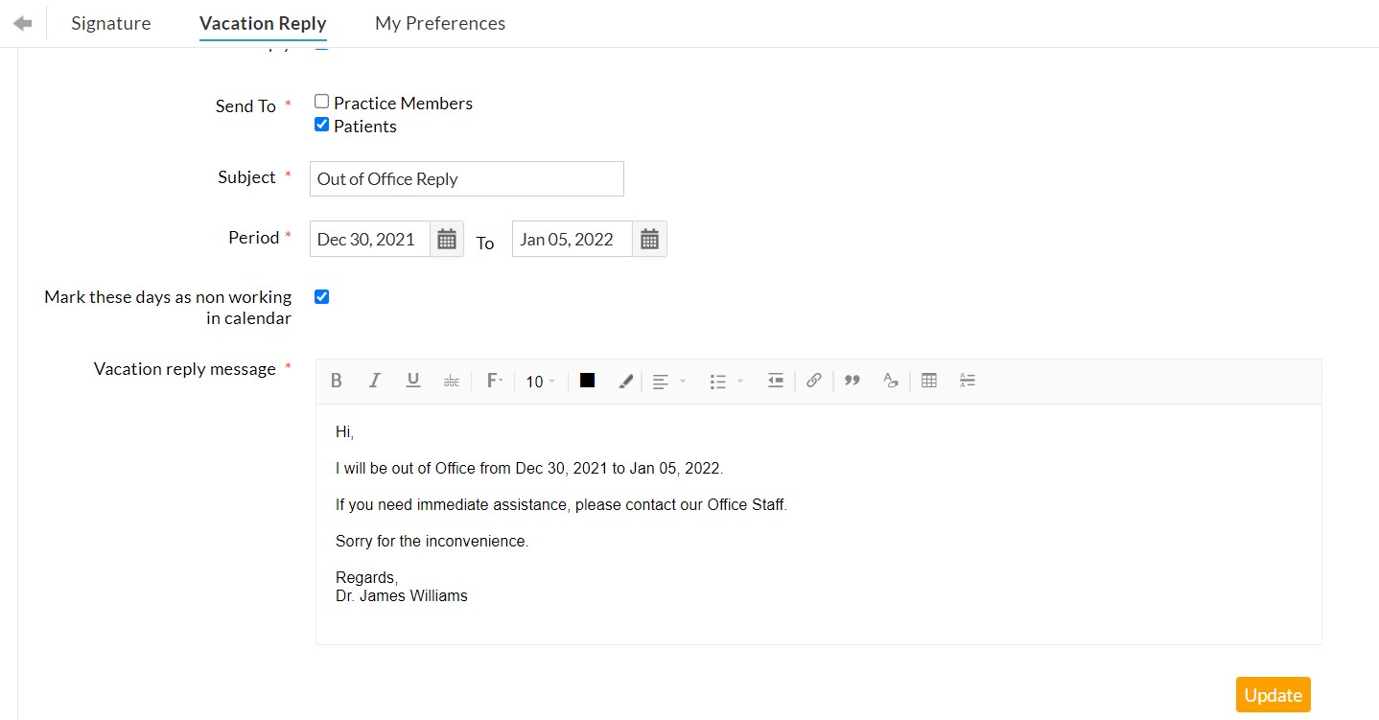Viewport: 1379px width, 720px height.
Task: Open the font size dropdown
Action: [x=540, y=381]
